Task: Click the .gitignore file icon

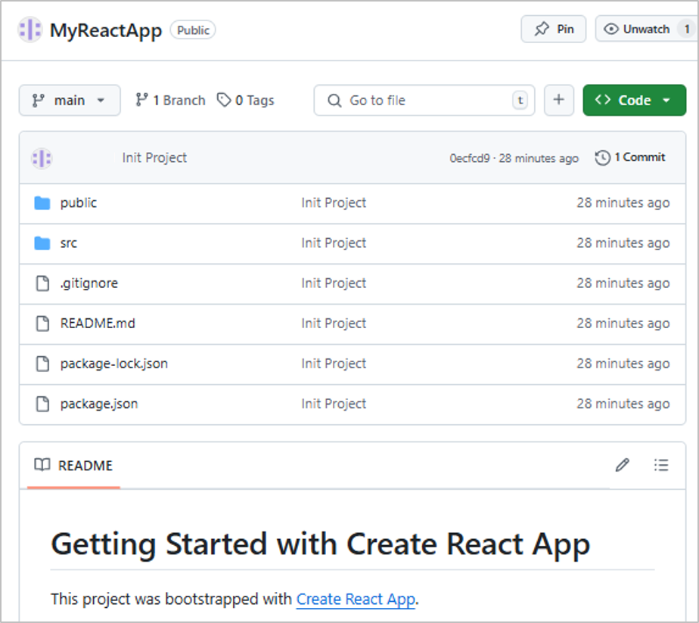Action: [x=42, y=284]
